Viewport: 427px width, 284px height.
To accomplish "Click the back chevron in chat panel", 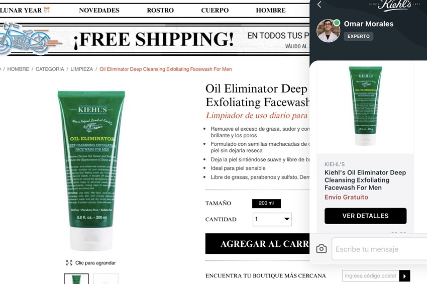I will [x=319, y=5].
